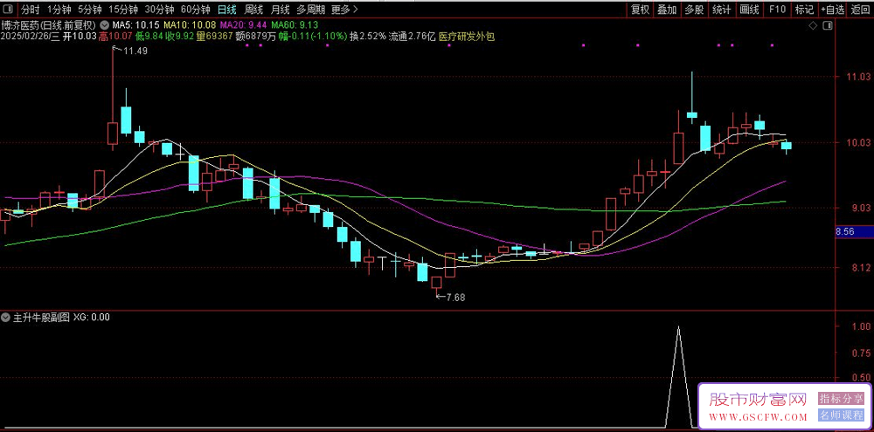Image resolution: width=874 pixels, height=432 pixels.
Task: Click the MA60: 9.13 label
Action: coord(293,25)
